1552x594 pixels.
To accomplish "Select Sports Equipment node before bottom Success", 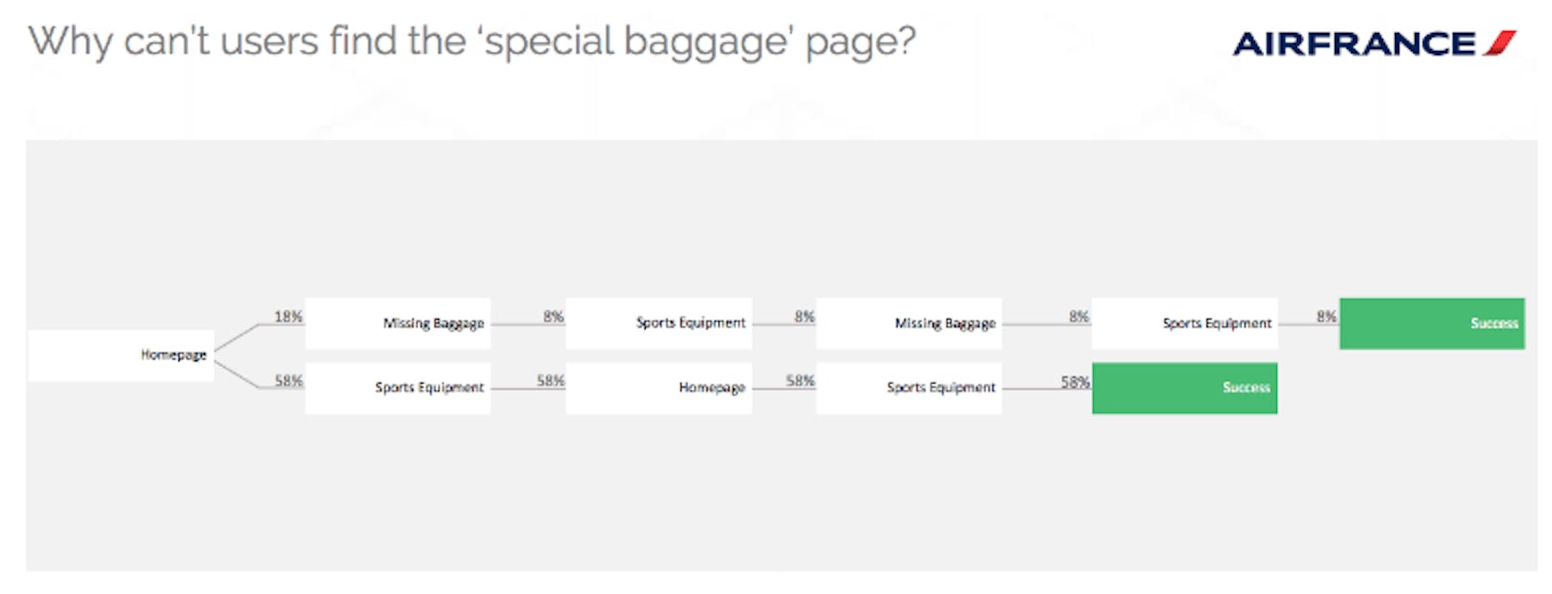I will [909, 388].
